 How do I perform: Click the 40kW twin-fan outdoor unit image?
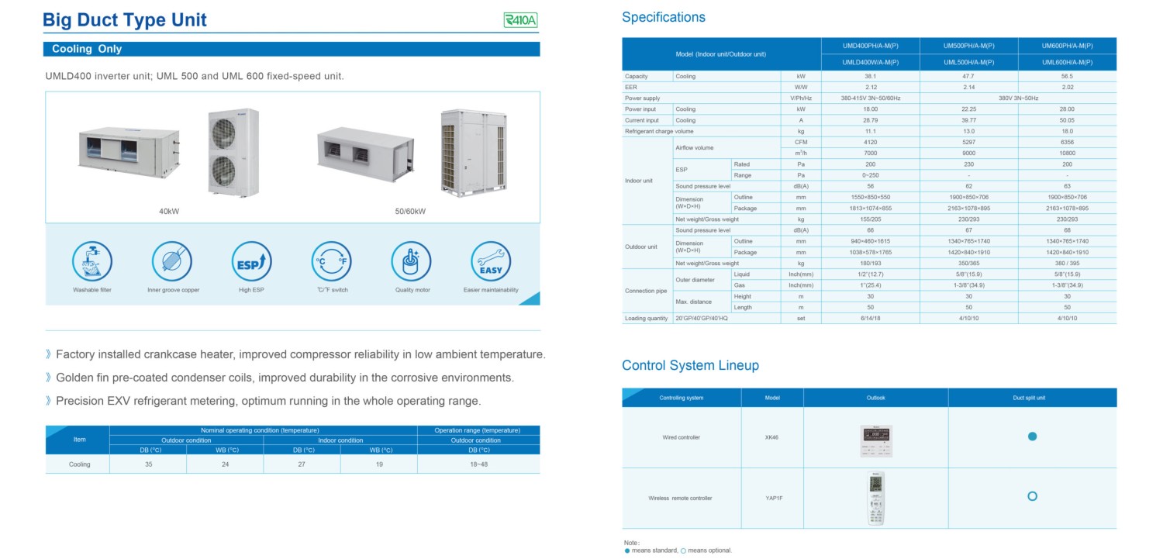pos(233,151)
